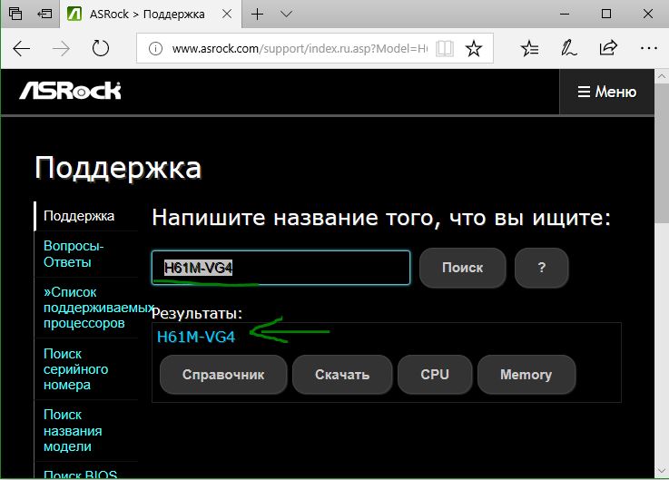Click the vertical scrollbar thumb
This screenshot has width=669, height=480.
(662, 153)
